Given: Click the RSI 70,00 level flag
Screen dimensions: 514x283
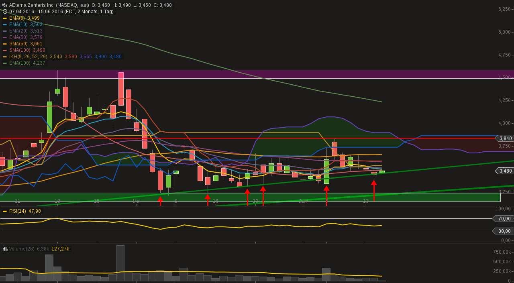Looking at the screenshot, I should (x=503, y=218).
